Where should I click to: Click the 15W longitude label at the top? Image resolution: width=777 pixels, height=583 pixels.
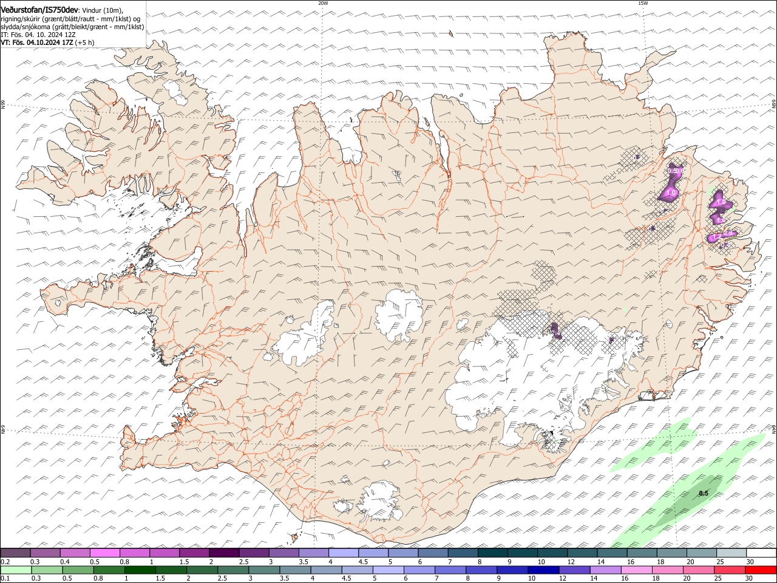tap(643, 3)
